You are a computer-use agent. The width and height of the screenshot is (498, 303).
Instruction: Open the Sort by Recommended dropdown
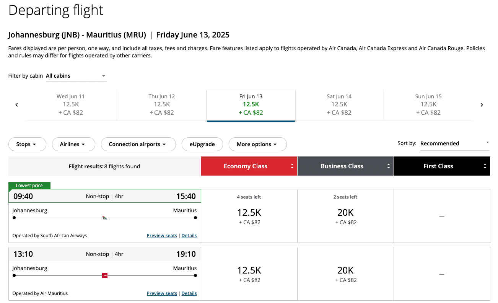[x=454, y=143]
